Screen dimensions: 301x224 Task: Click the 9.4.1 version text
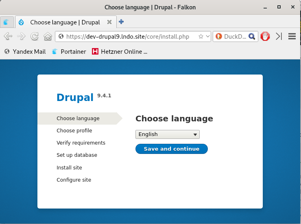tap(104, 96)
